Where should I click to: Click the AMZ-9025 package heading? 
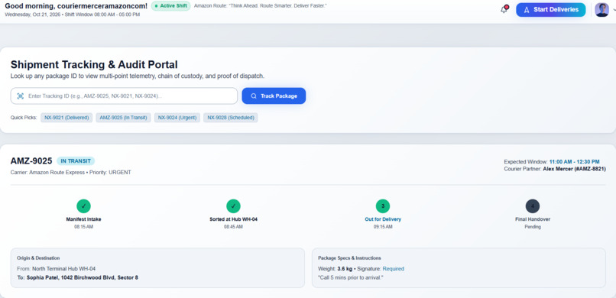(x=31, y=161)
